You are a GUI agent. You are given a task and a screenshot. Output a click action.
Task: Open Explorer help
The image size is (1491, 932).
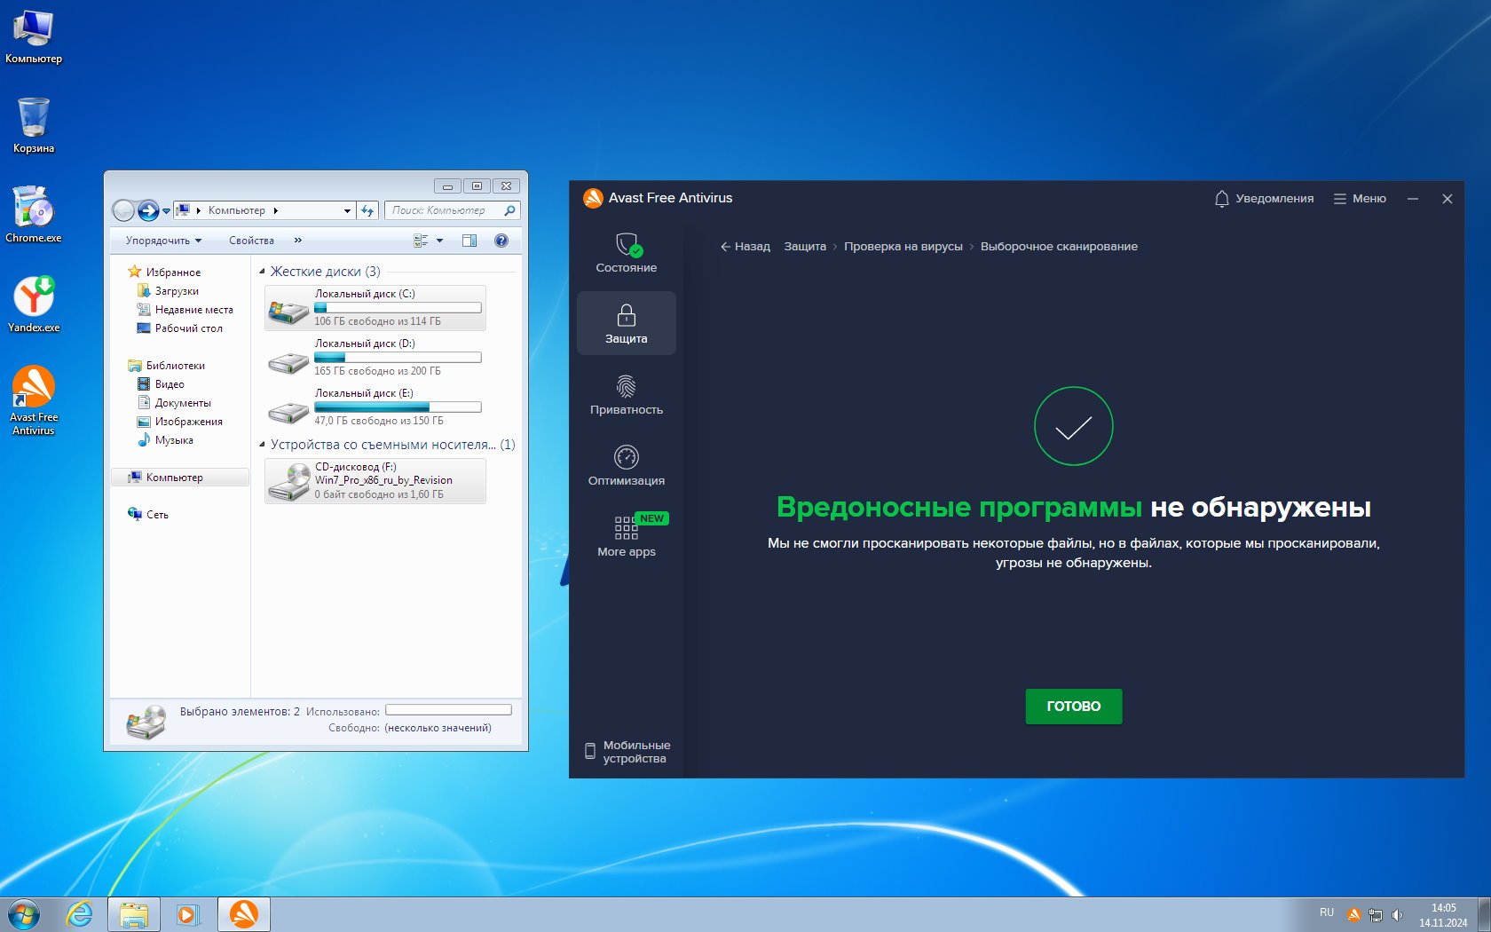tap(501, 241)
